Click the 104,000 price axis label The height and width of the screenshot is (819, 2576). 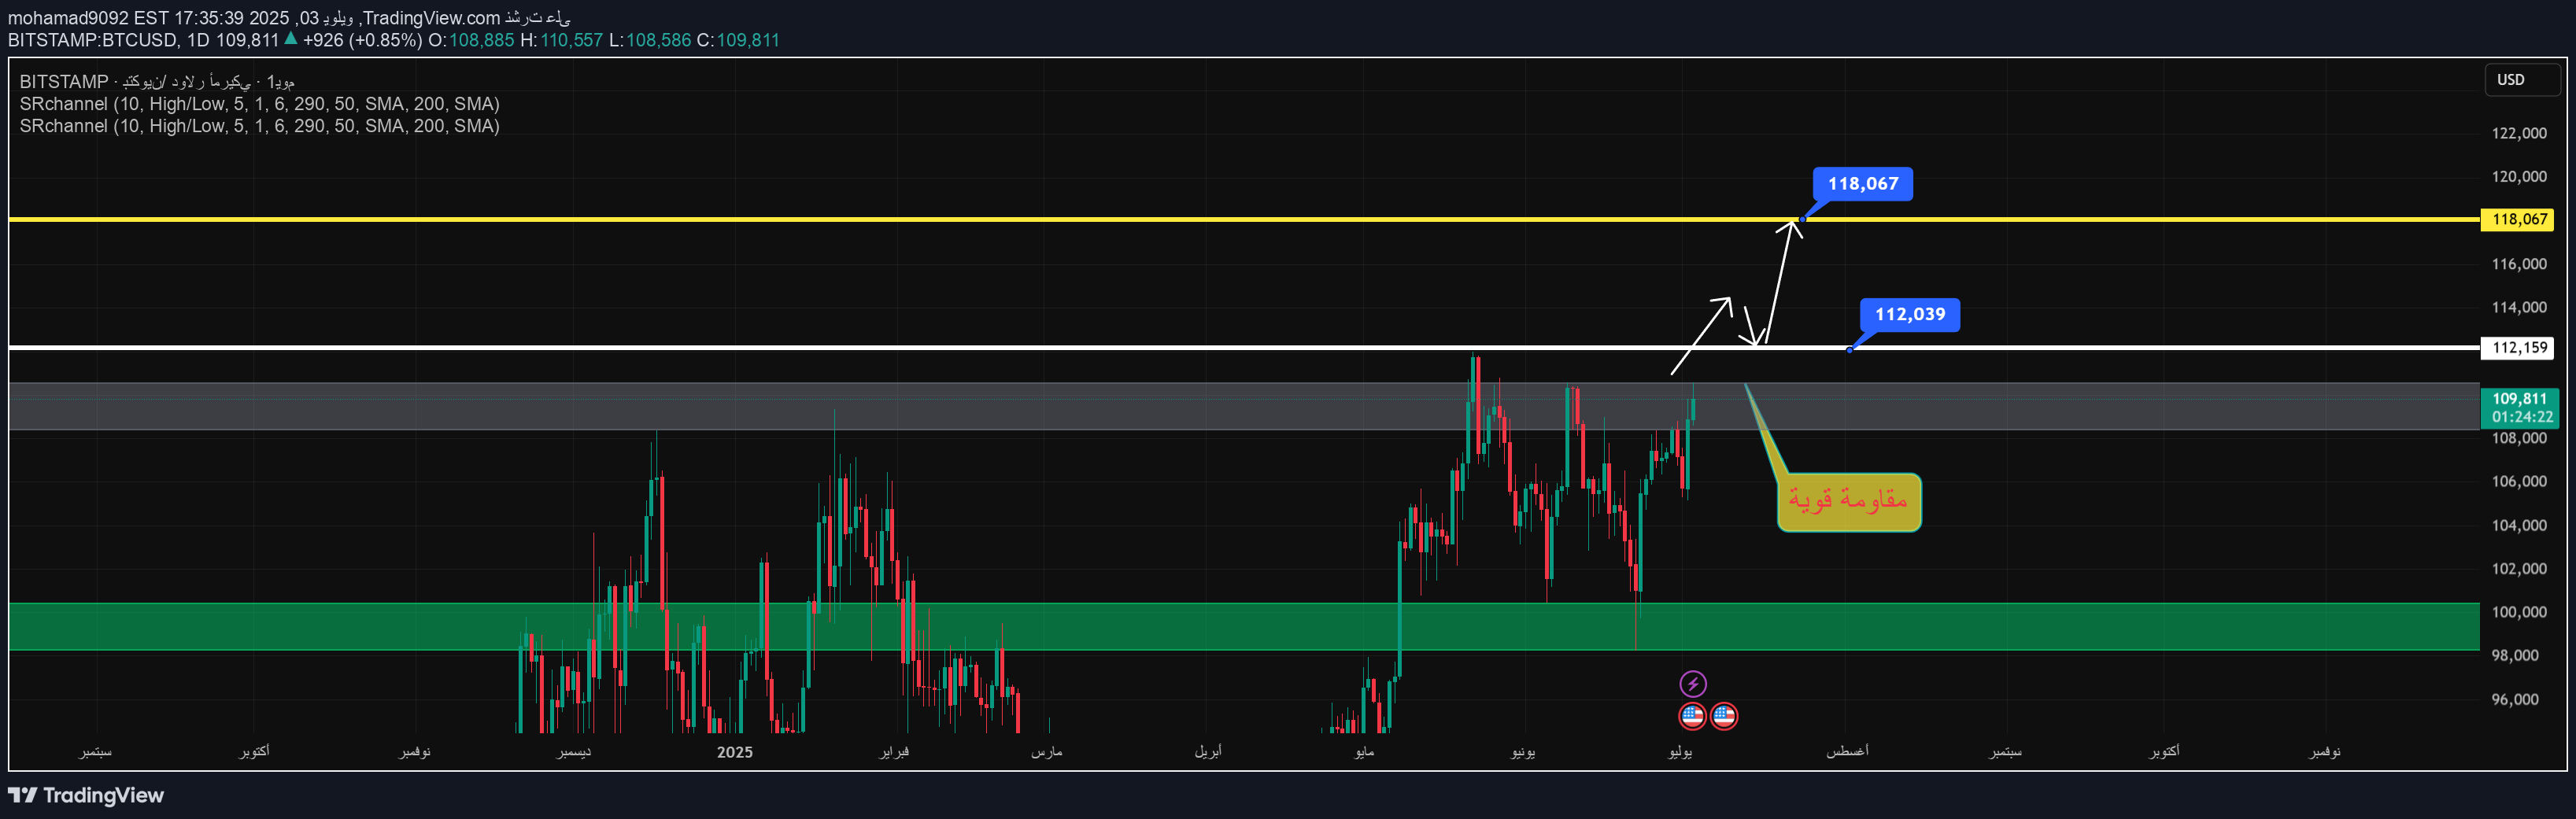[x=2519, y=525]
